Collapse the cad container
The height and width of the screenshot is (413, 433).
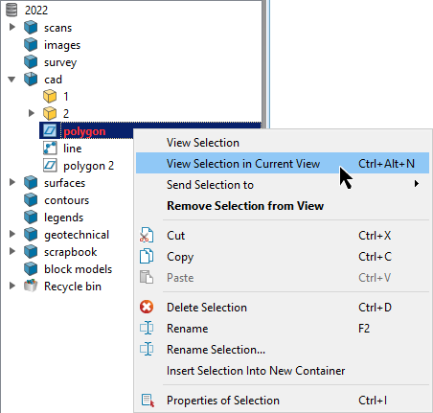point(11,79)
